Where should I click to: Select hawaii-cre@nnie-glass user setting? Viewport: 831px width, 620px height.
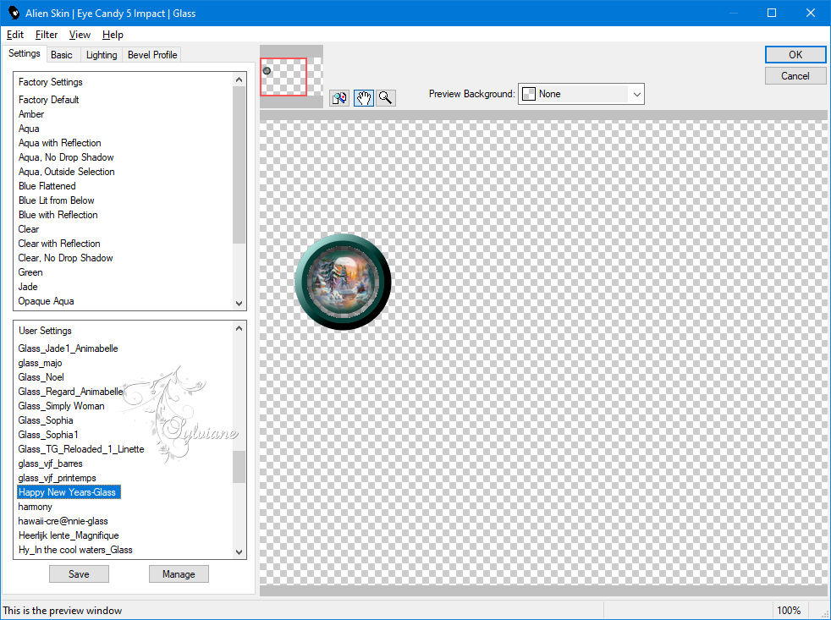[63, 520]
